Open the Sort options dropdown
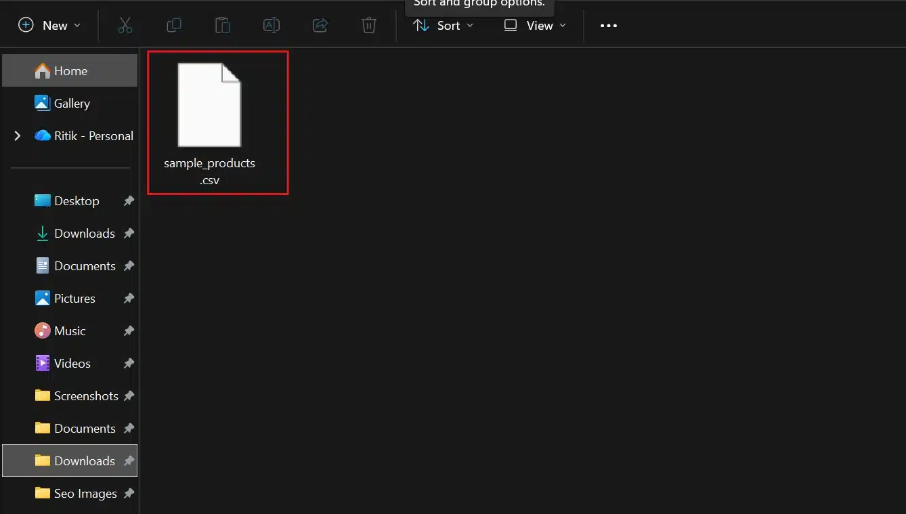Image resolution: width=906 pixels, height=514 pixels. [444, 26]
